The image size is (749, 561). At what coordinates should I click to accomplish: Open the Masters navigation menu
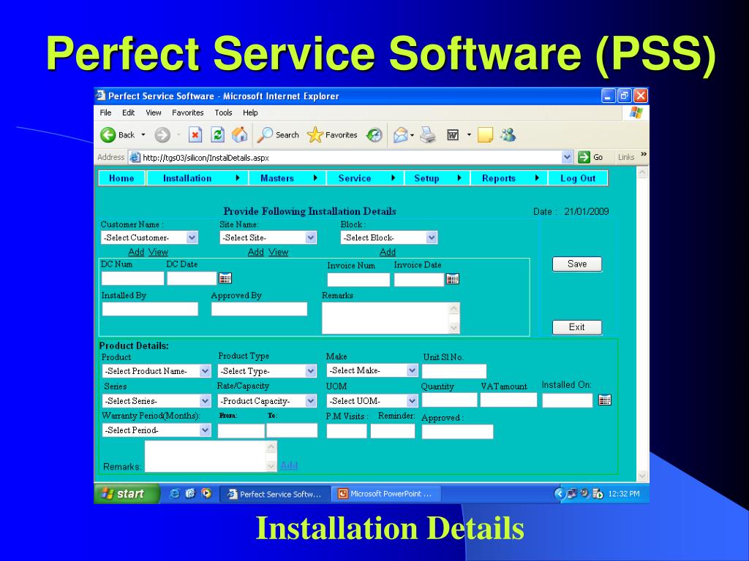tap(287, 178)
